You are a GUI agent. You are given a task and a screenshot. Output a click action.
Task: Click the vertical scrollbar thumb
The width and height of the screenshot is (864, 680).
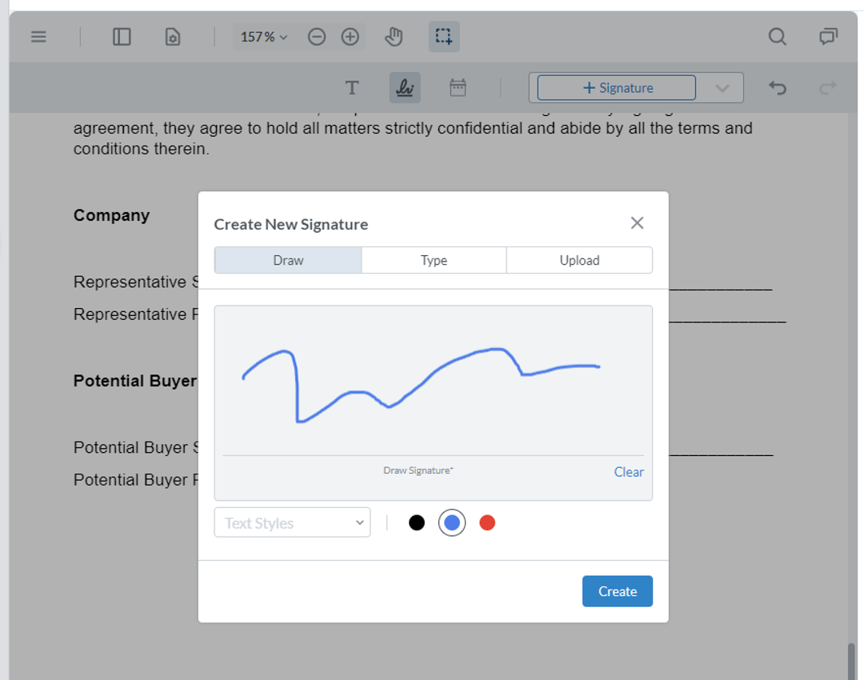(x=851, y=662)
